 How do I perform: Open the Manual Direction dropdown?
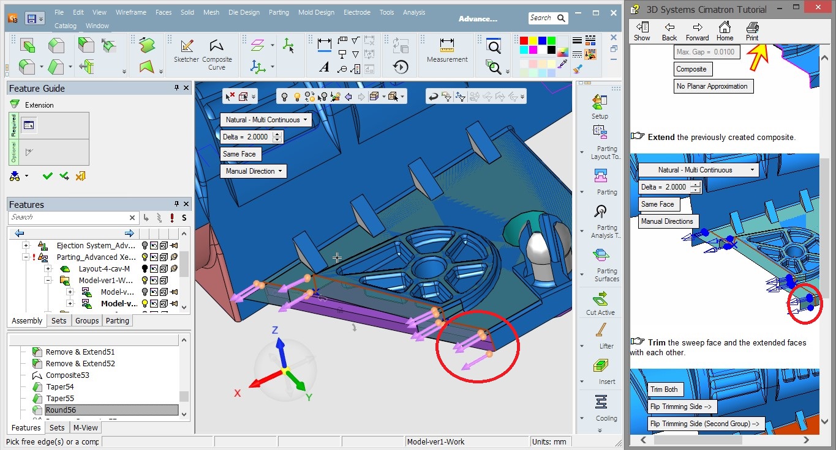(x=254, y=171)
